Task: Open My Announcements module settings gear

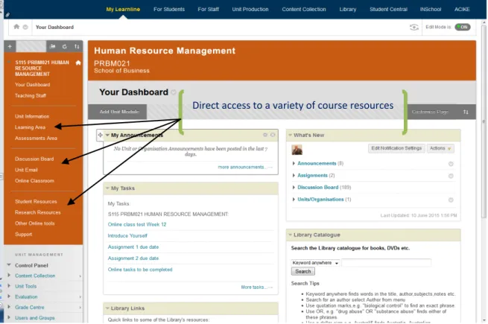Action: tap(265, 135)
